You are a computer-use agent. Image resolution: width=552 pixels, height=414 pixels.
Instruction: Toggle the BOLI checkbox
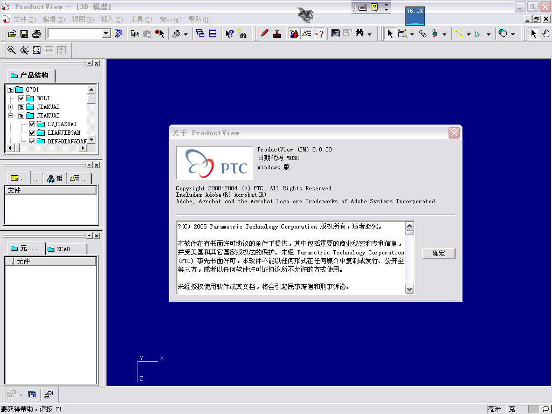tap(21, 98)
